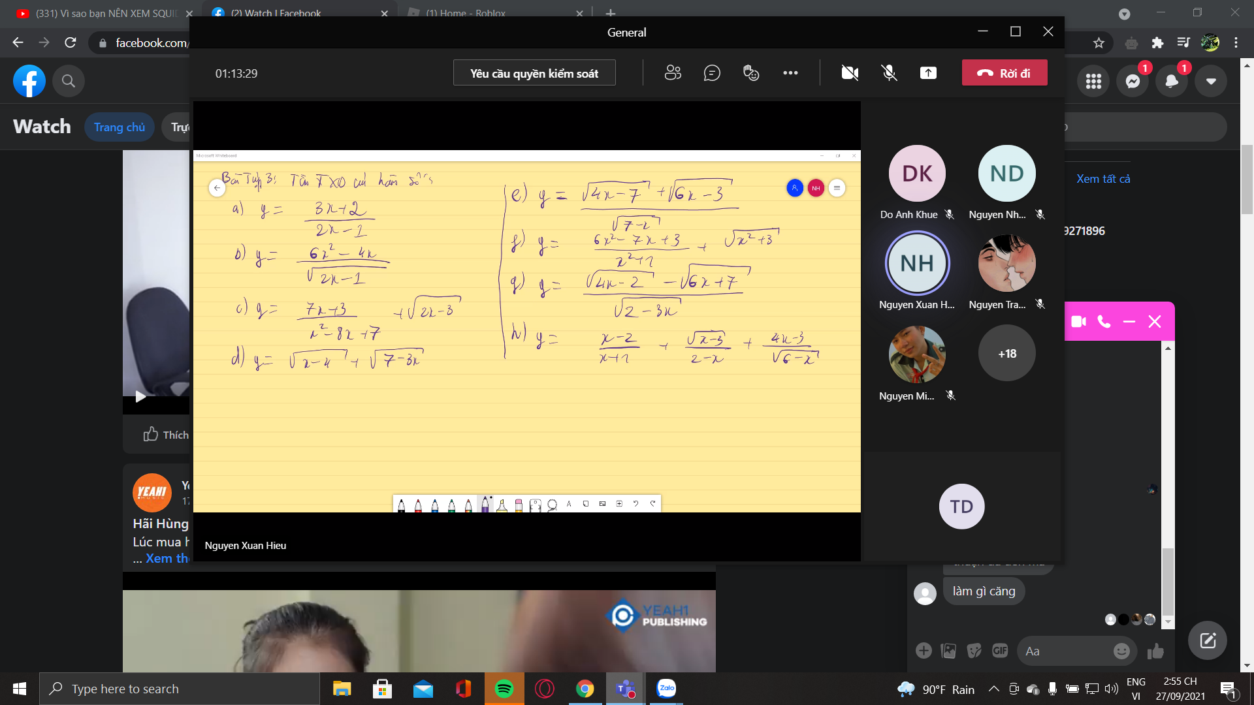Unmute the microphone in Teams
The width and height of the screenshot is (1254, 705).
890,73
